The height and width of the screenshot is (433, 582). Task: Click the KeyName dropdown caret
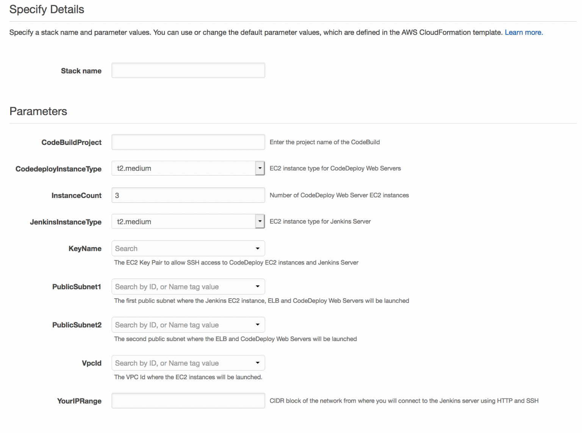click(258, 249)
